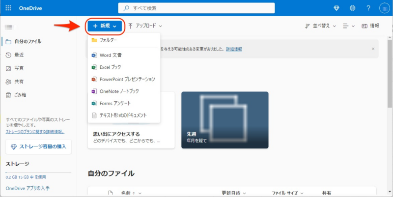
Task: Click the magnifier icon in search box
Action: point(126,8)
